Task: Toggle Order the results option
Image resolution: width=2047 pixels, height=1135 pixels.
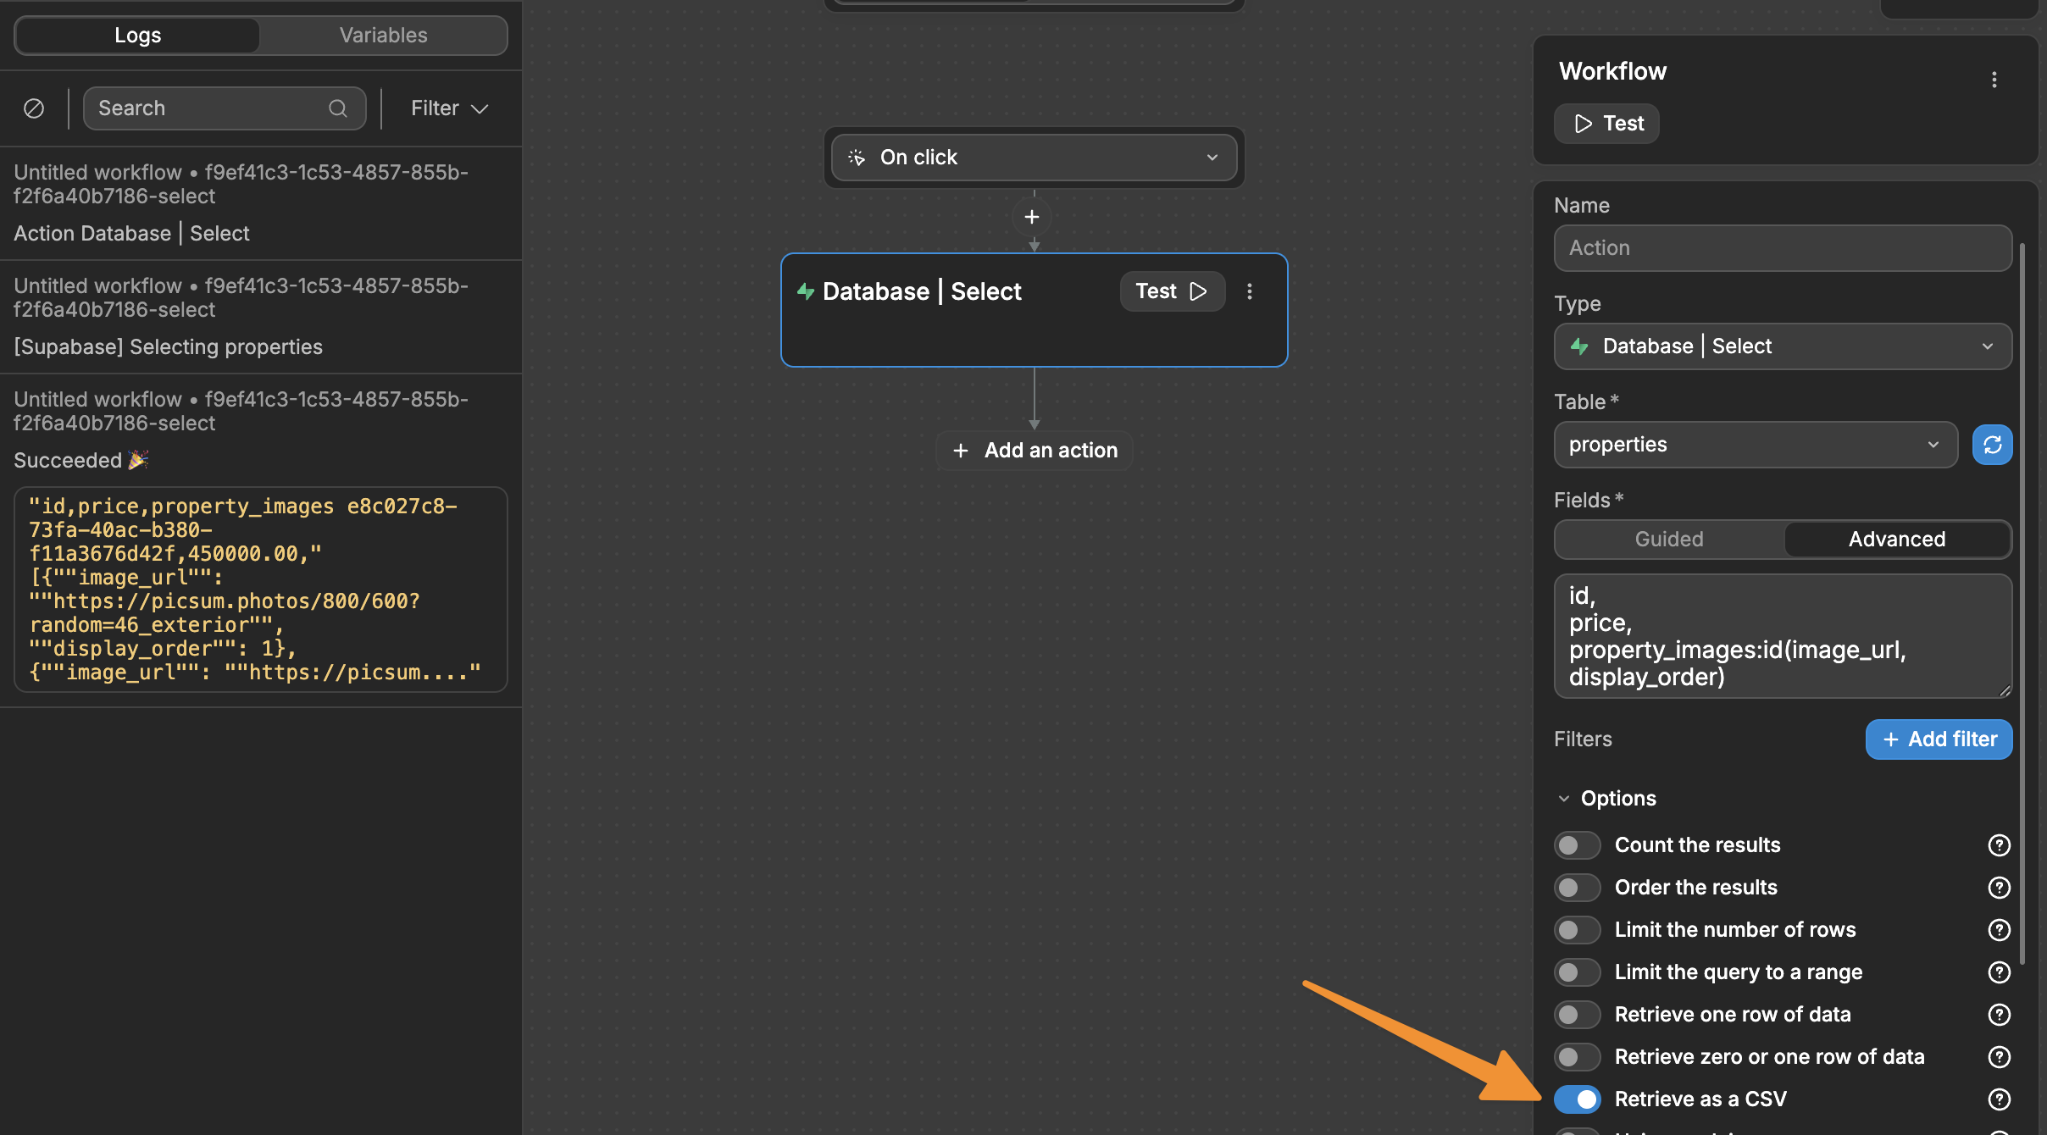Action: click(1578, 888)
